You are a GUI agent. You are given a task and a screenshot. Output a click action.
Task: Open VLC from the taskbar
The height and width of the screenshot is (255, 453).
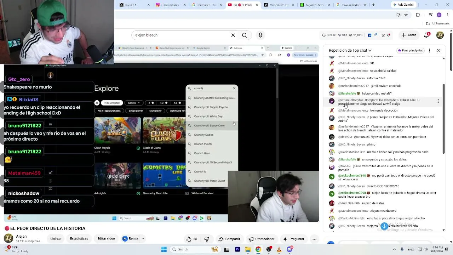tap(279, 249)
